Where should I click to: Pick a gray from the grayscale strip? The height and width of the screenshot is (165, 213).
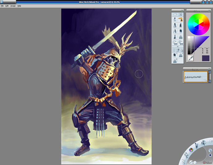pos(189,45)
